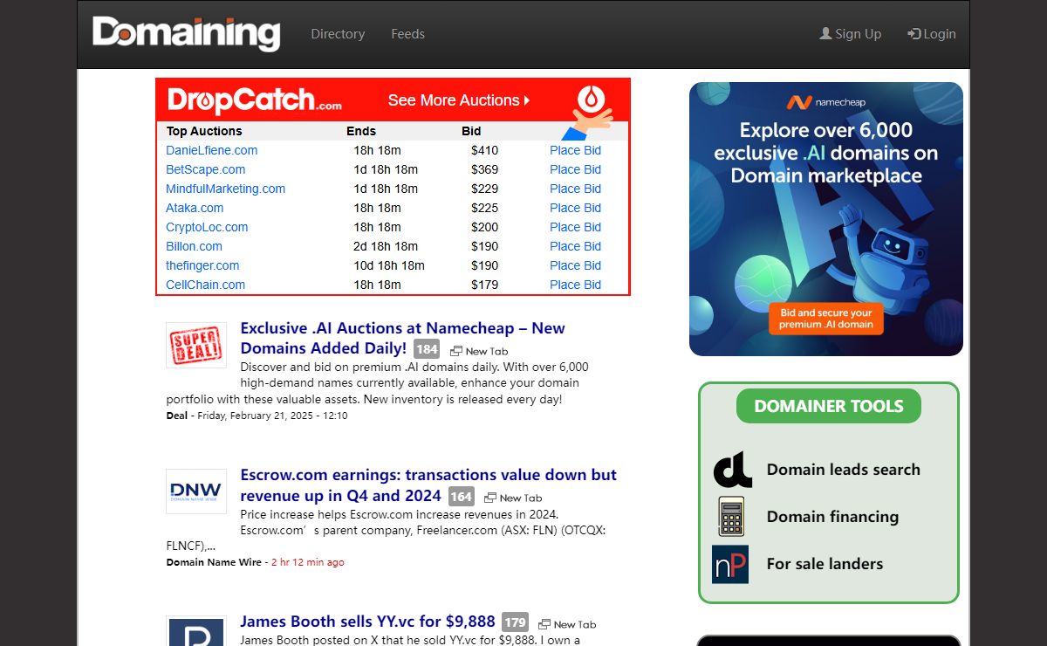The width and height of the screenshot is (1047, 646).
Task: Click the DOMAINER TOOLS heading button
Action: coord(829,406)
